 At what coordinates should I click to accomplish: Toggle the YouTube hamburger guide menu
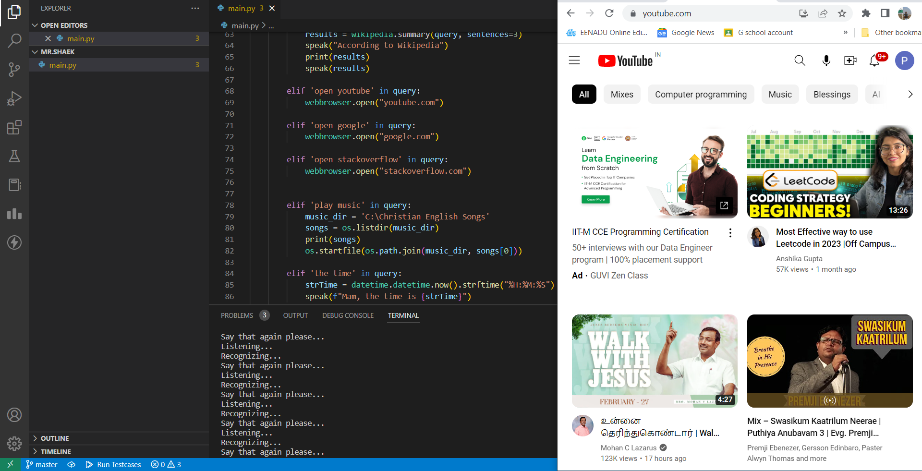[574, 60]
